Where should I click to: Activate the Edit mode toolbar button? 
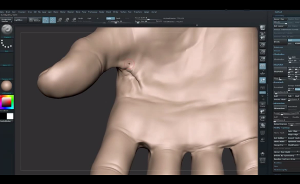[x=45, y=20]
